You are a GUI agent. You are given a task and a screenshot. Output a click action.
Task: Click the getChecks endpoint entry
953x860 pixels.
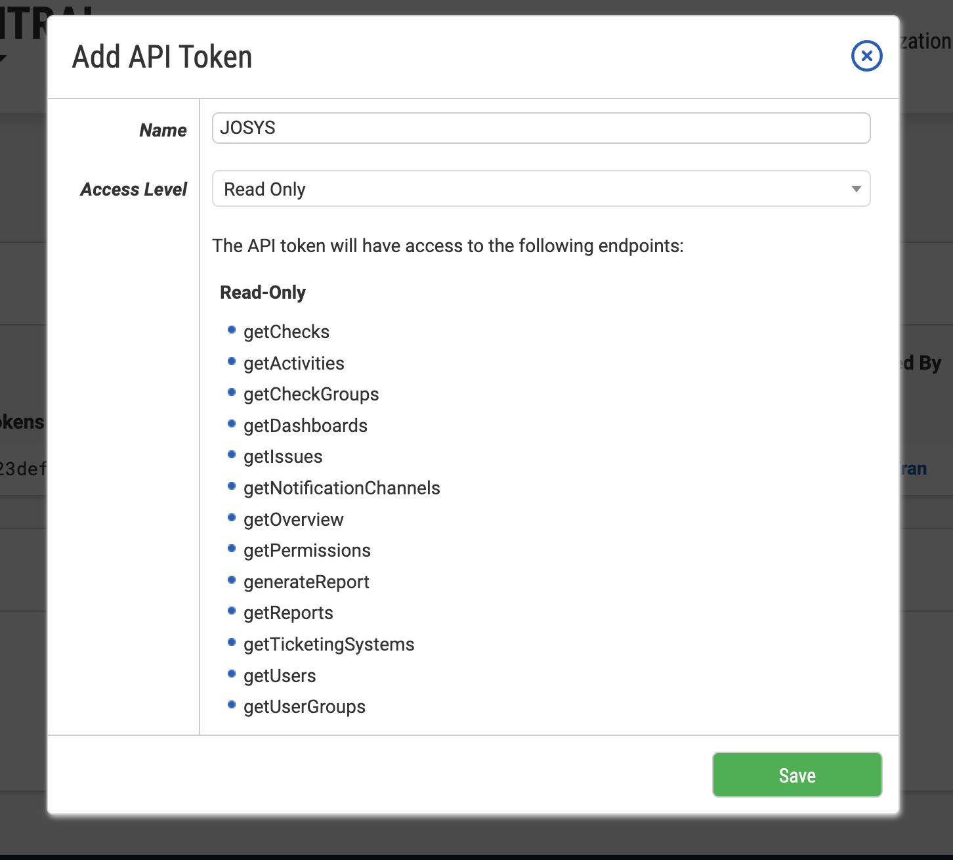(x=286, y=332)
